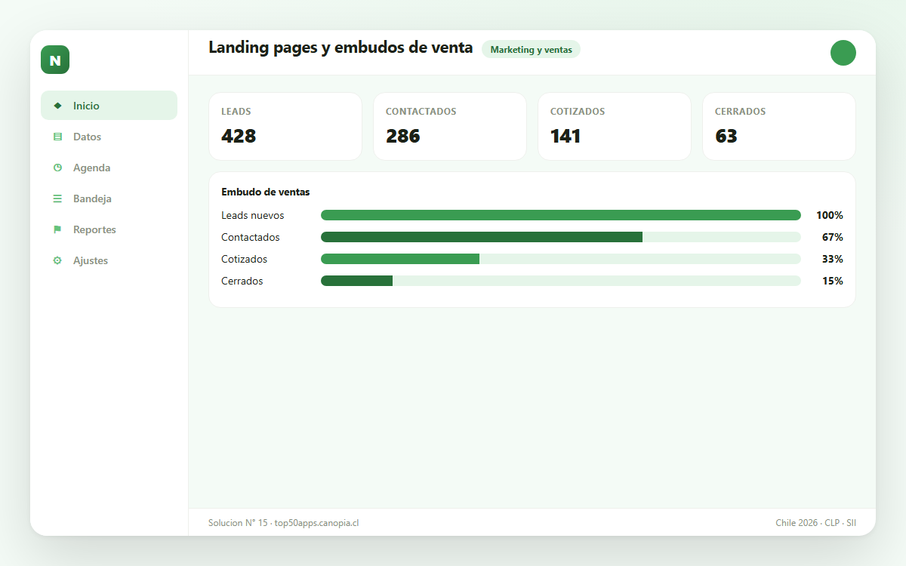This screenshot has width=906, height=566.
Task: Click the Contactados funnel row label
Action: (x=251, y=237)
